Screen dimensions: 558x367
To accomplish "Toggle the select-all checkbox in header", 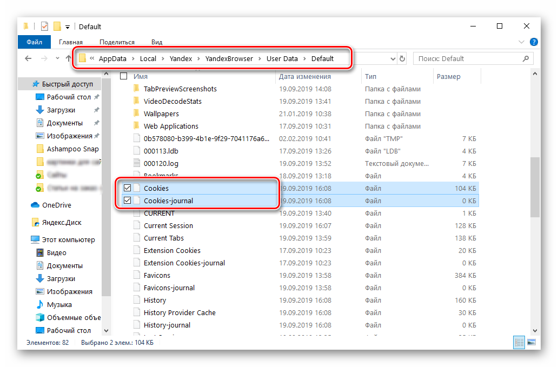I will click(x=123, y=76).
